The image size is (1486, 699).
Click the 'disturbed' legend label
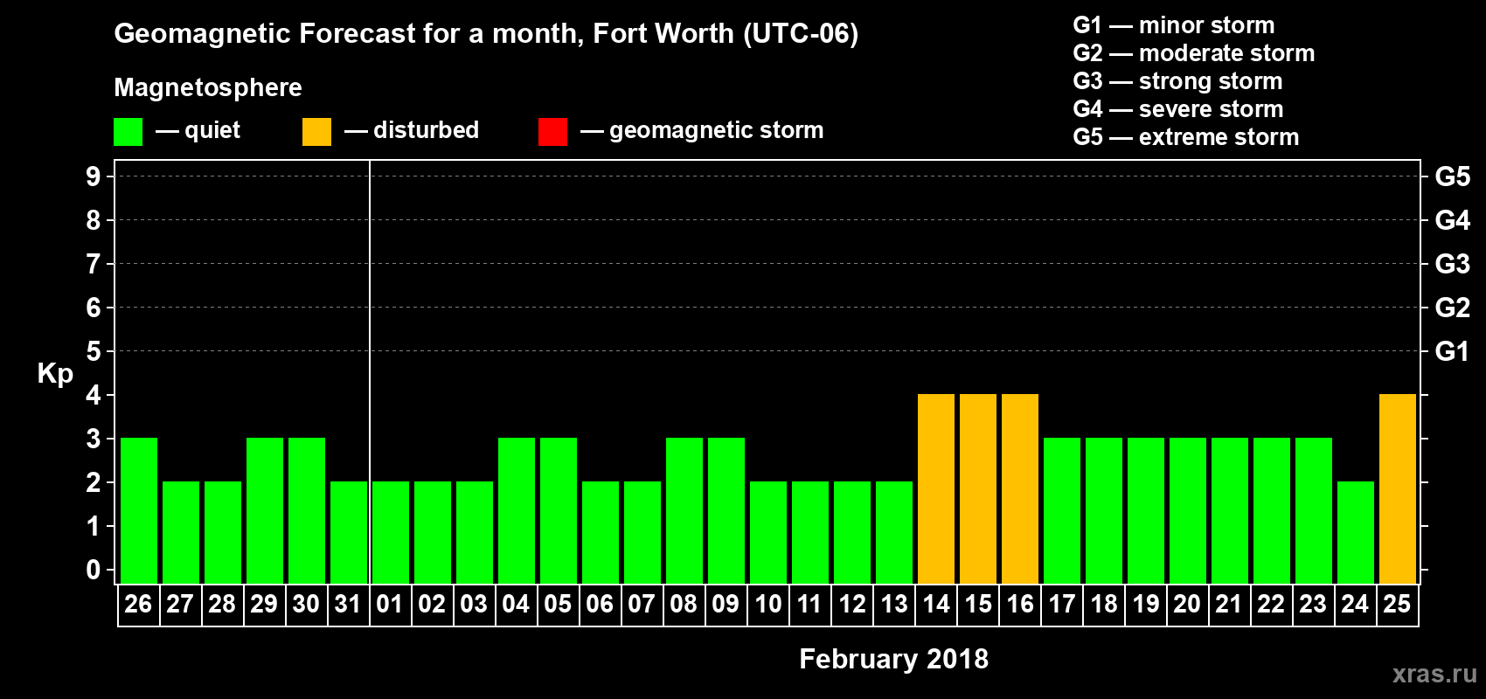(x=427, y=130)
